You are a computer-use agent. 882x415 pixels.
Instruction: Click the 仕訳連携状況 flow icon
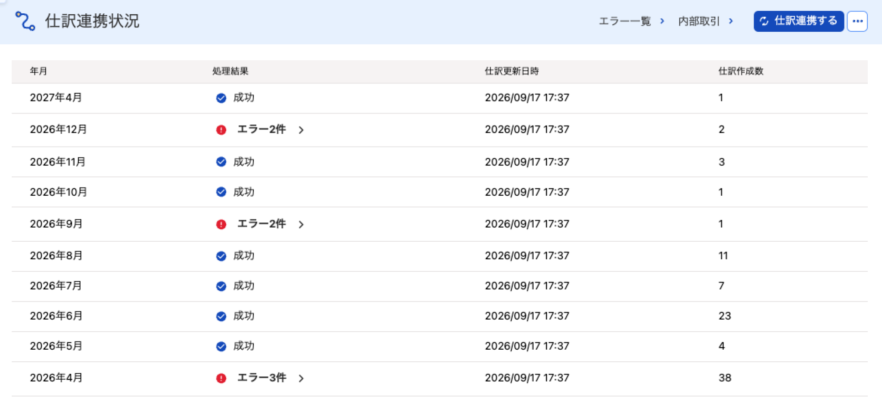pyautogui.click(x=25, y=21)
